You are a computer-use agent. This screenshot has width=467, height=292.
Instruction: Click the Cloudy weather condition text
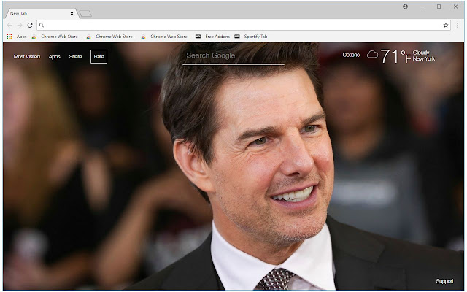pos(421,53)
